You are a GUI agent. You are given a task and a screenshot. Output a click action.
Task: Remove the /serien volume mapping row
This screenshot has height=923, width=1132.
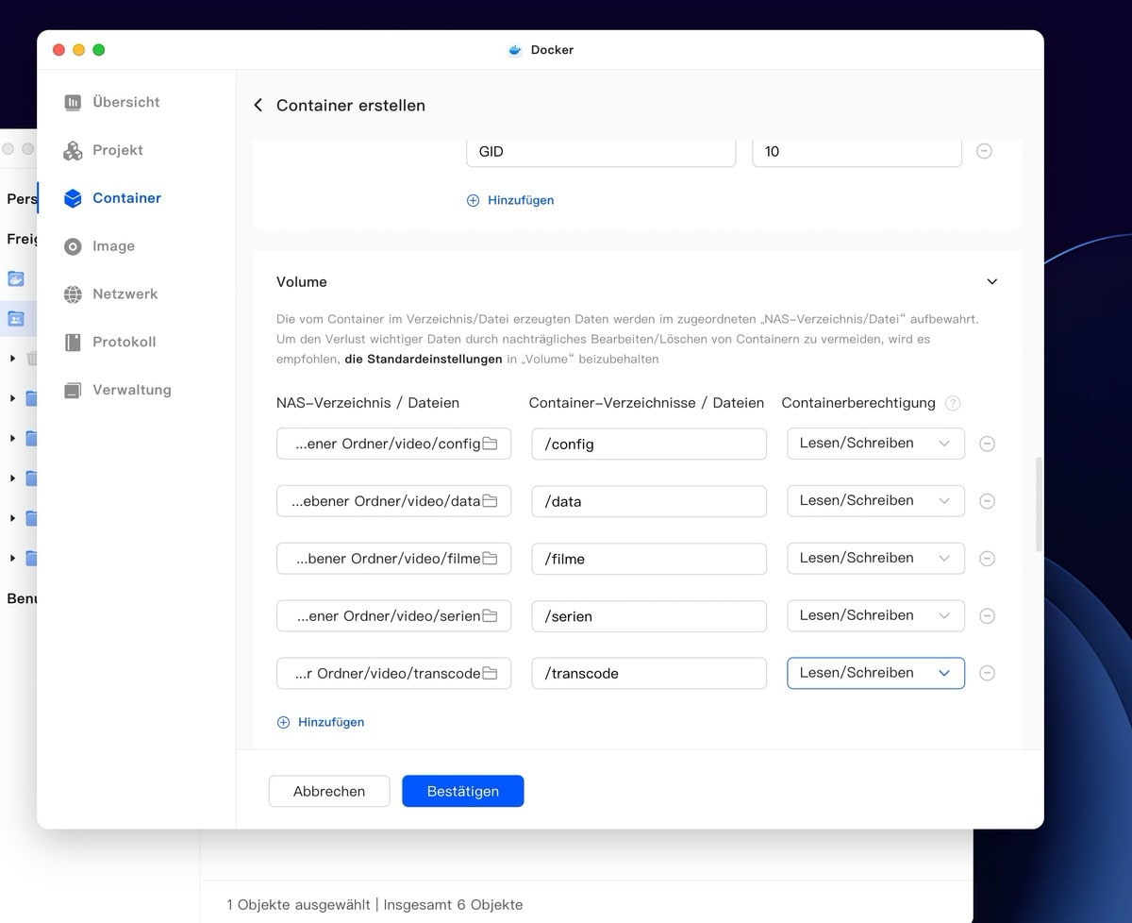coord(987,616)
